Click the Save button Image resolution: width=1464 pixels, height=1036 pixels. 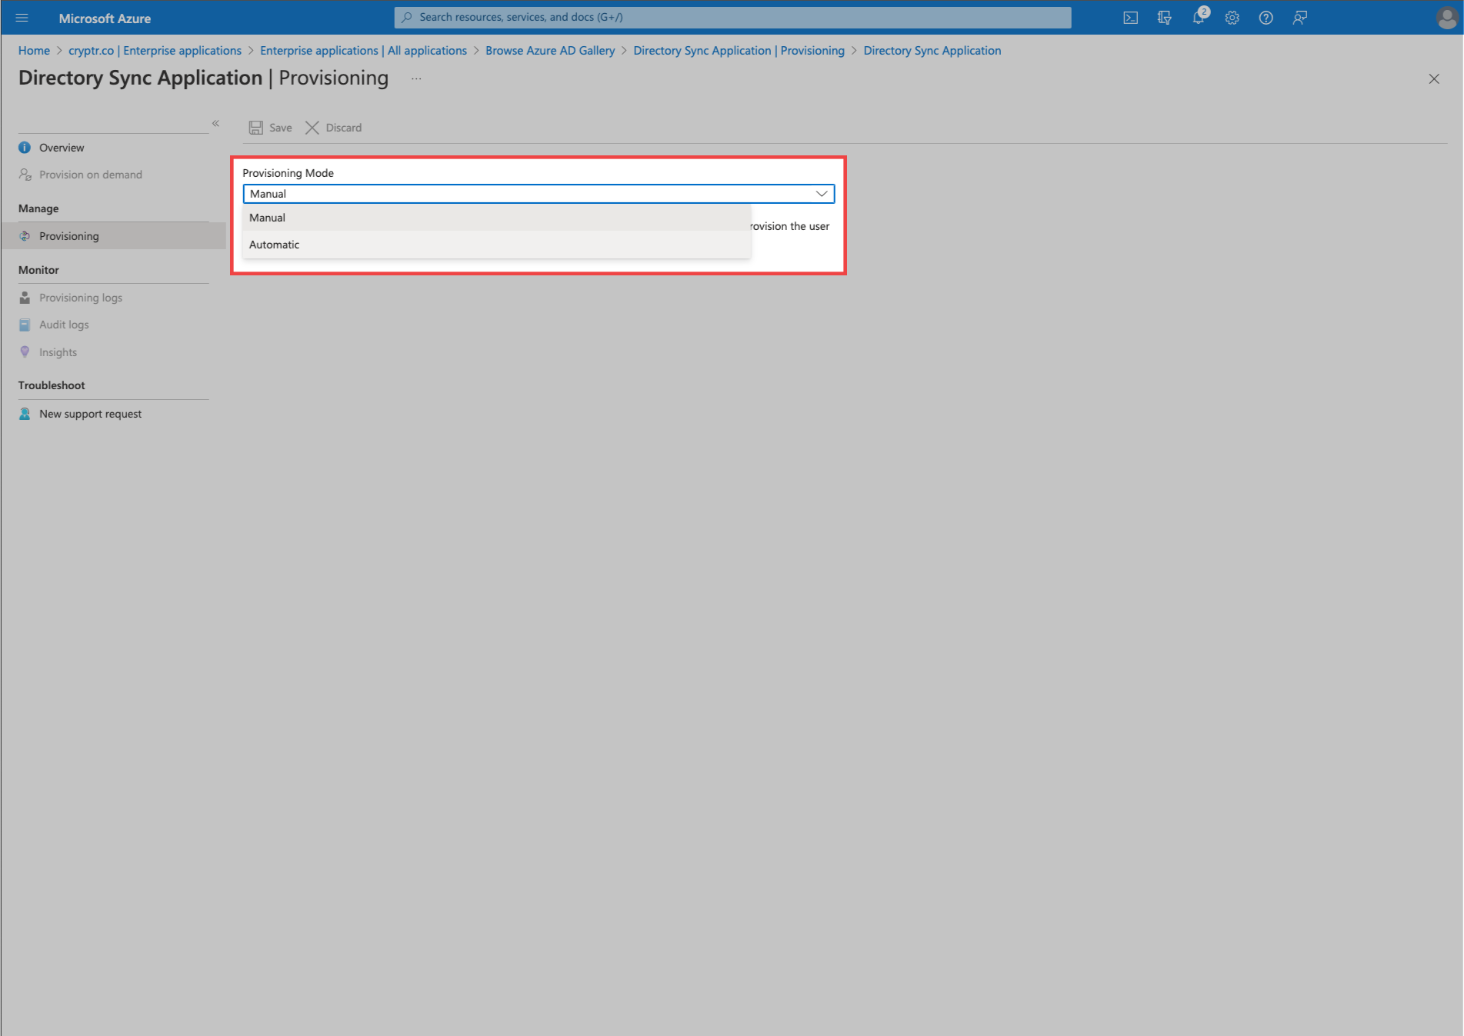tap(271, 128)
